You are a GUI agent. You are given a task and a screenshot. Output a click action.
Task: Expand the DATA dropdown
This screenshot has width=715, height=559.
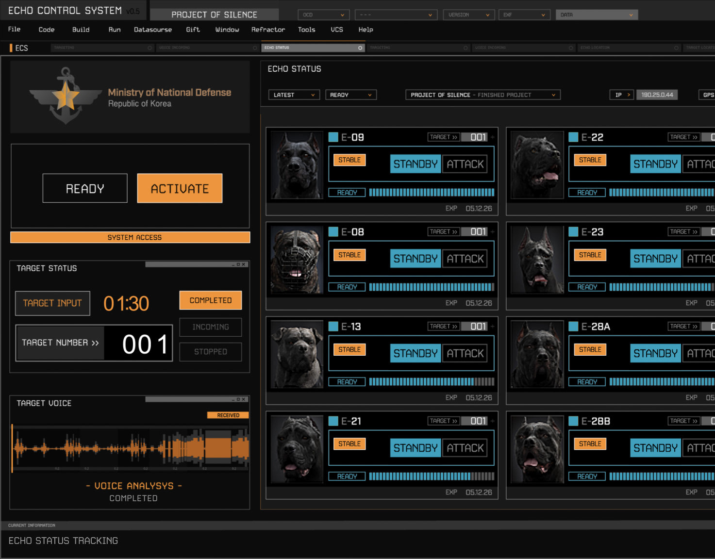(x=597, y=15)
